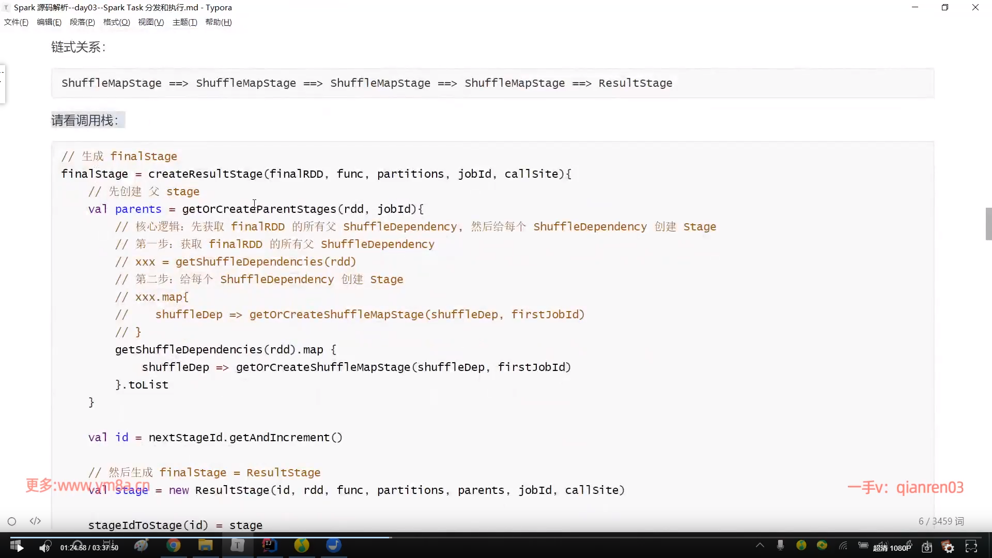
Task: Click the microphone tray icon
Action: point(780,545)
